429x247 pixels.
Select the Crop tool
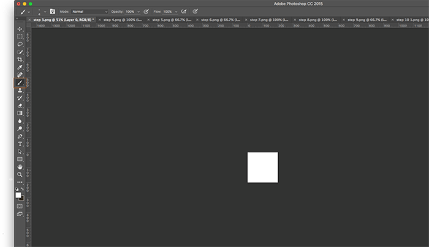tap(20, 59)
